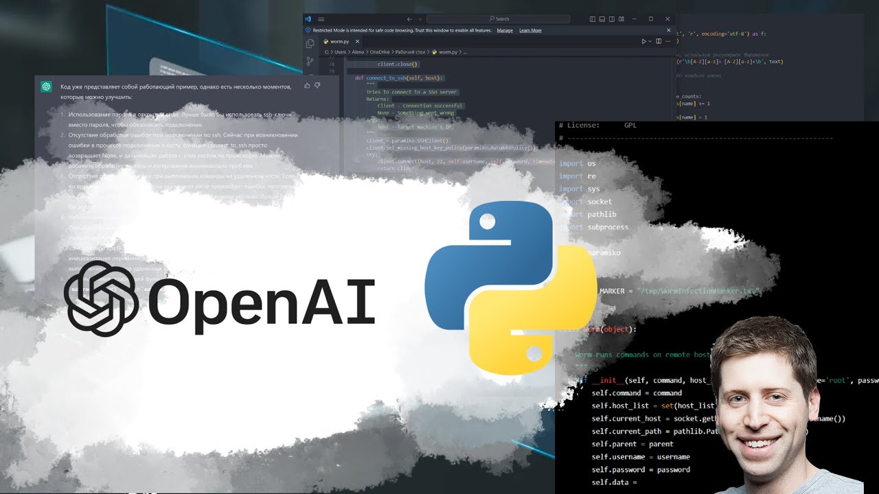Expand the Run button dropdown arrow
The width and height of the screenshot is (879, 494).
pyautogui.click(x=650, y=41)
